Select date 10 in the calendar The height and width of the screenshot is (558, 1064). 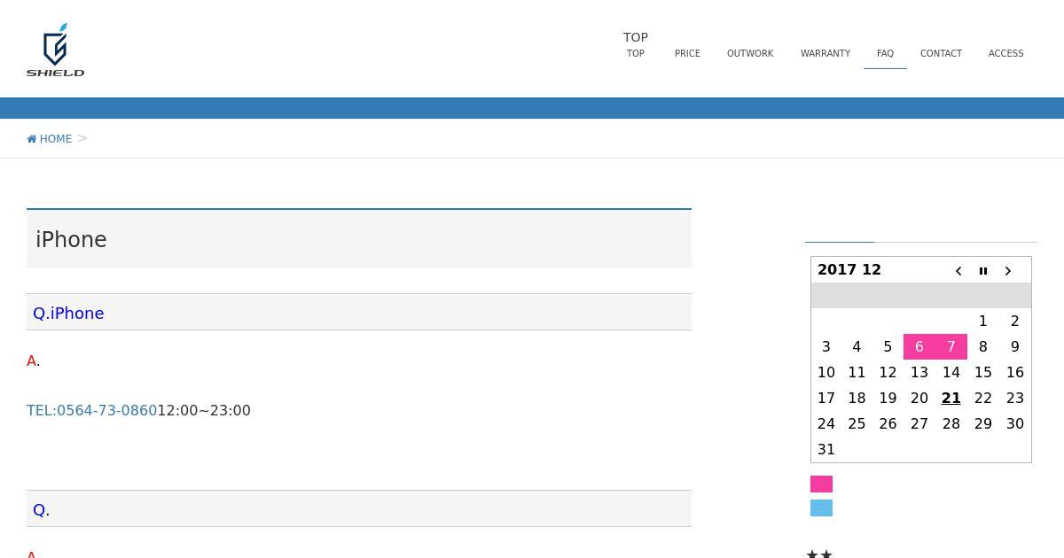click(826, 373)
